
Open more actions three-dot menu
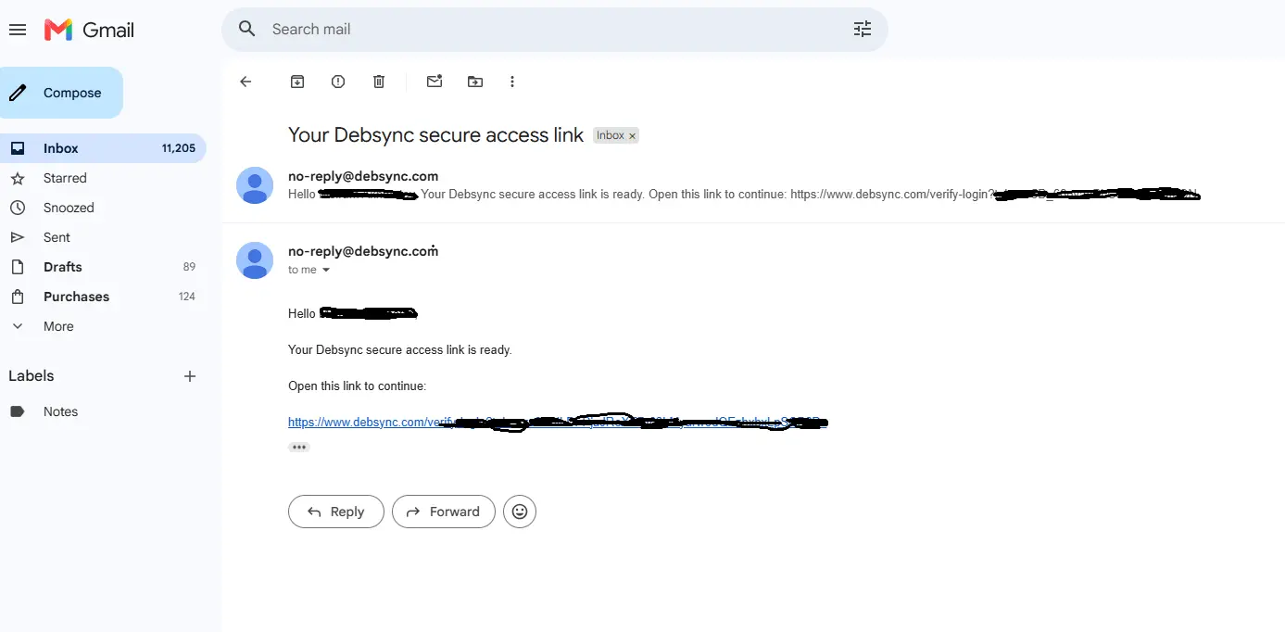coord(512,82)
